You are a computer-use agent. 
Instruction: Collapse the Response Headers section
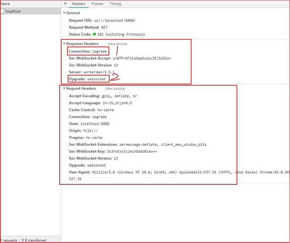64,43
